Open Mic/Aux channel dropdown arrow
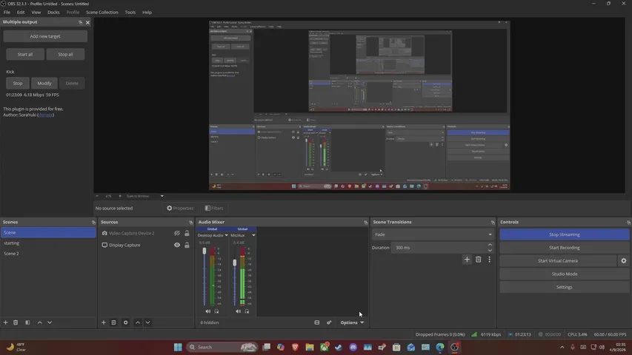 click(253, 235)
